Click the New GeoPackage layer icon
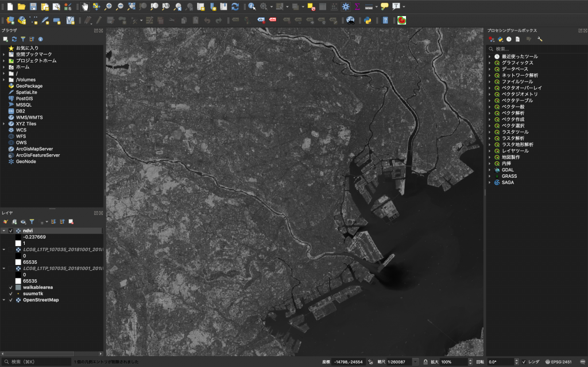Viewport: 588px width, 367px height. click(x=22, y=20)
